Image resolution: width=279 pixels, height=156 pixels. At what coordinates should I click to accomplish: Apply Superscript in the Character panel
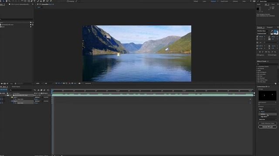tap(272, 52)
